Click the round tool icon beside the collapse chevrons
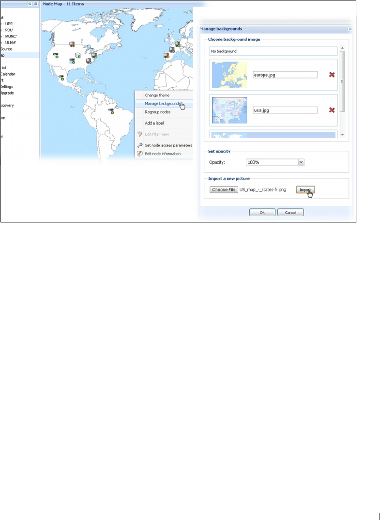Viewport: 380px width, 520px height. click(36, 4)
